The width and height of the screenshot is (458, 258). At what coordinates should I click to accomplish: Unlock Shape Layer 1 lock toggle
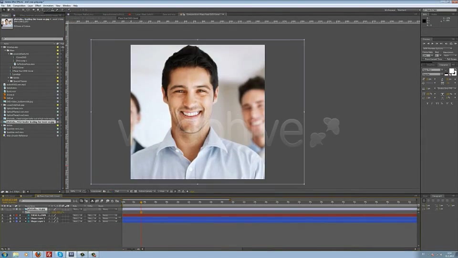pyautogui.click(x=10, y=221)
